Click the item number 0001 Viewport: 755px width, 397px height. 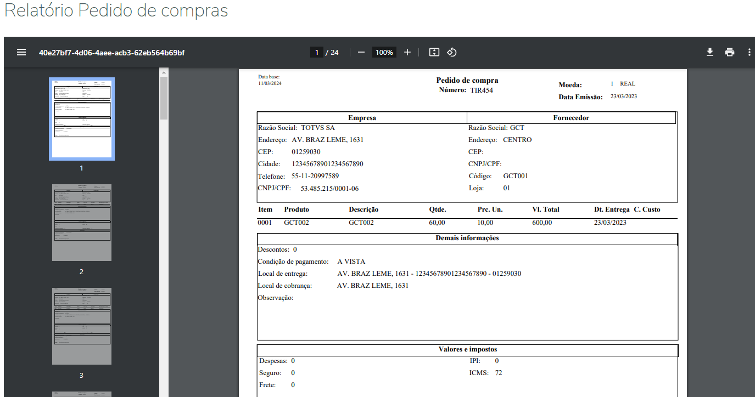point(265,223)
